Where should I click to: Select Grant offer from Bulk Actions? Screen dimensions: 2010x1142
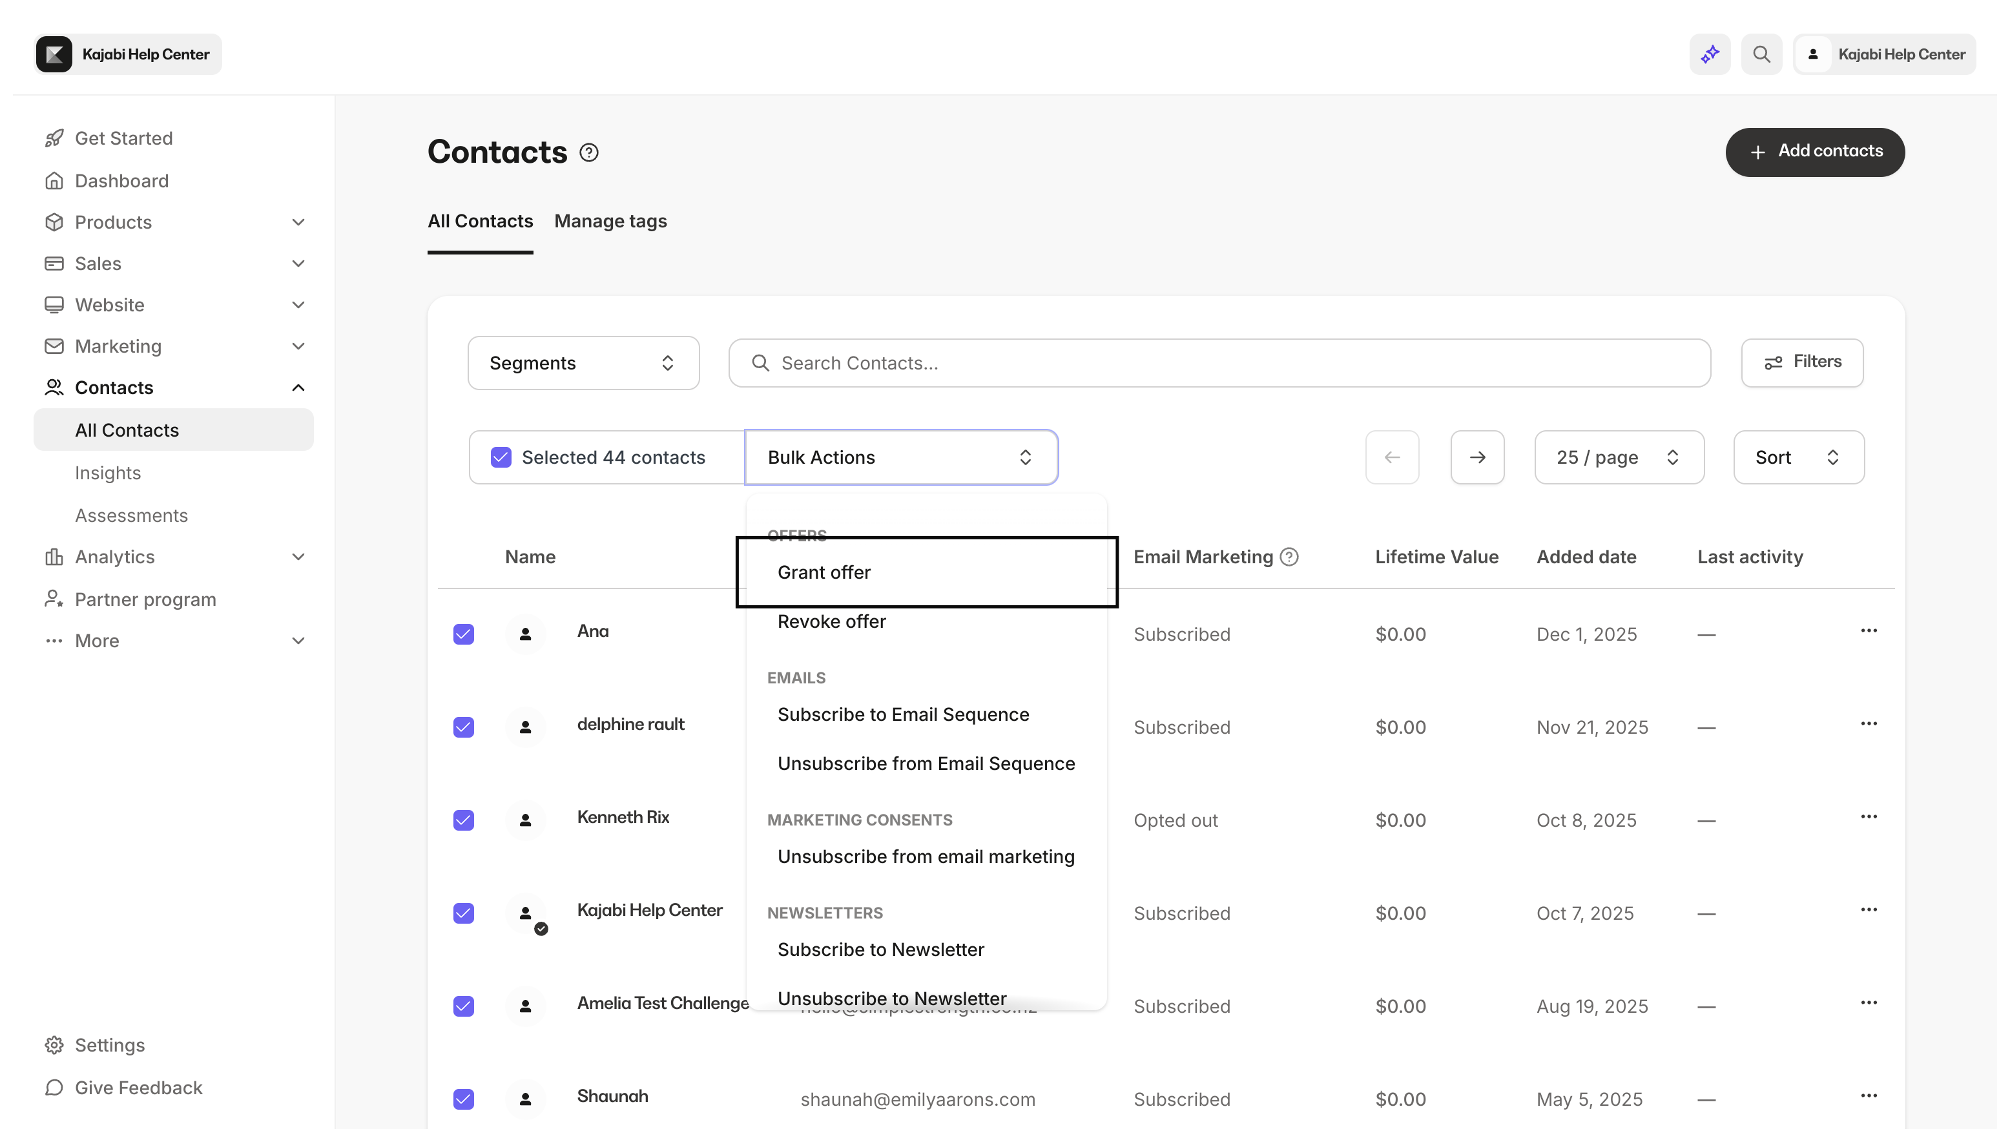pyautogui.click(x=824, y=572)
